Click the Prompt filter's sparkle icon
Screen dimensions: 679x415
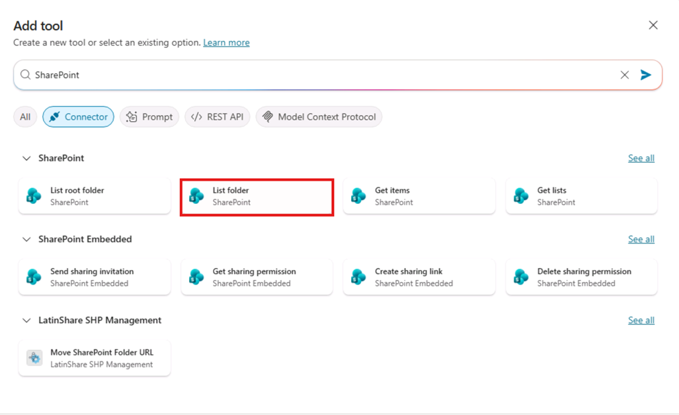coord(132,116)
